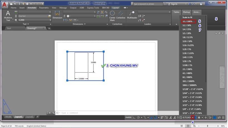The image size is (228, 128).
Task: Click the Maximize Viewport icon in status bar
Action: point(180,118)
